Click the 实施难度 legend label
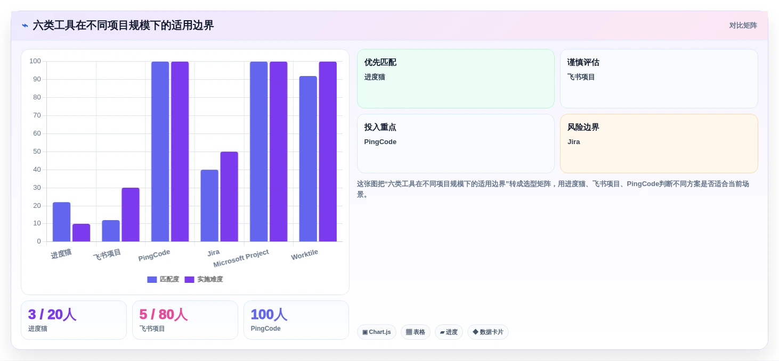The image size is (779, 361). pyautogui.click(x=210, y=280)
